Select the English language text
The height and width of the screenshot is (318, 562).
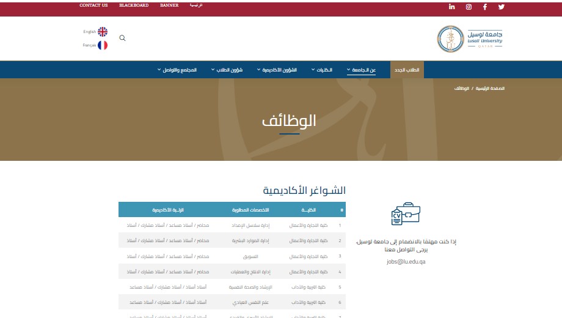[90, 32]
